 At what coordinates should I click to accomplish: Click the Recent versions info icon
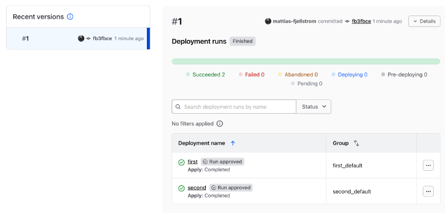(70, 17)
